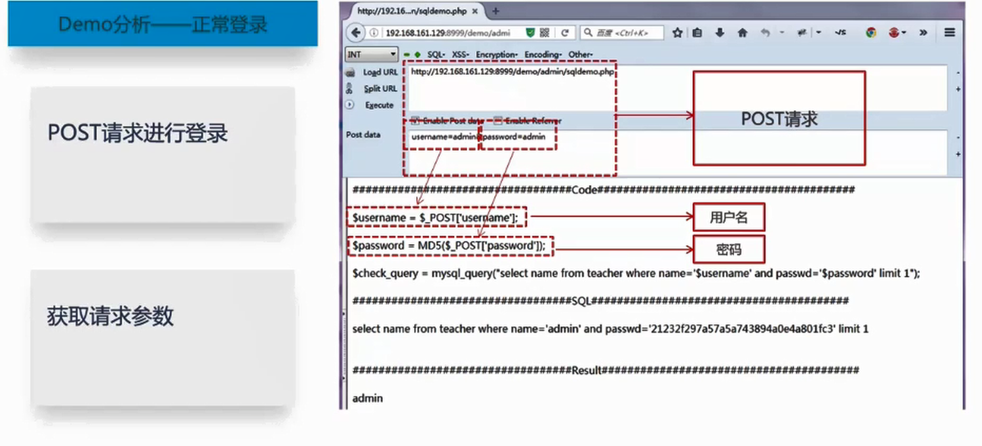Image resolution: width=982 pixels, height=446 pixels.
Task: Expand the SQL dropdown menu
Action: (x=436, y=54)
